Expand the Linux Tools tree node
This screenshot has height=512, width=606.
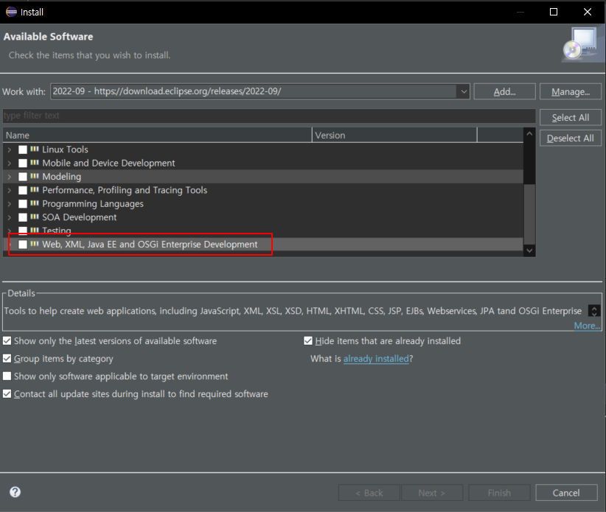(10, 150)
